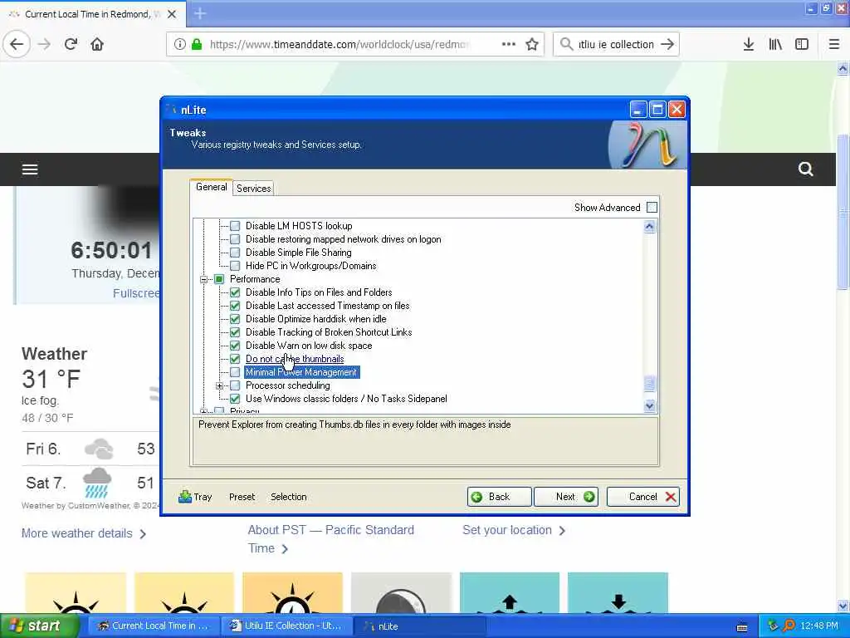Check the Processor scheduling checkbox
Image resolution: width=850 pixels, height=638 pixels.
(x=235, y=385)
